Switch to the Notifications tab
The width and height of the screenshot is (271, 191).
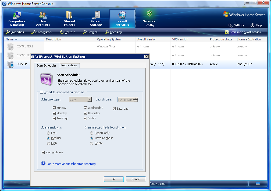pyautogui.click(x=69, y=65)
